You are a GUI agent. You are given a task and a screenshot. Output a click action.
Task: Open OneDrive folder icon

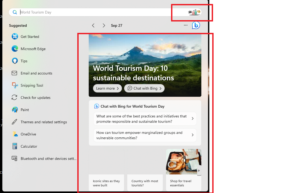pos(15,134)
